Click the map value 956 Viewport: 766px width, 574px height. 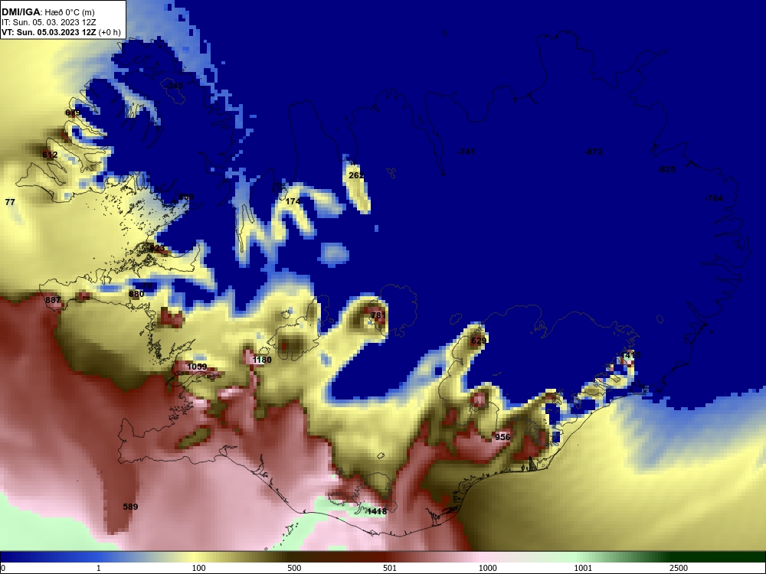(x=502, y=437)
